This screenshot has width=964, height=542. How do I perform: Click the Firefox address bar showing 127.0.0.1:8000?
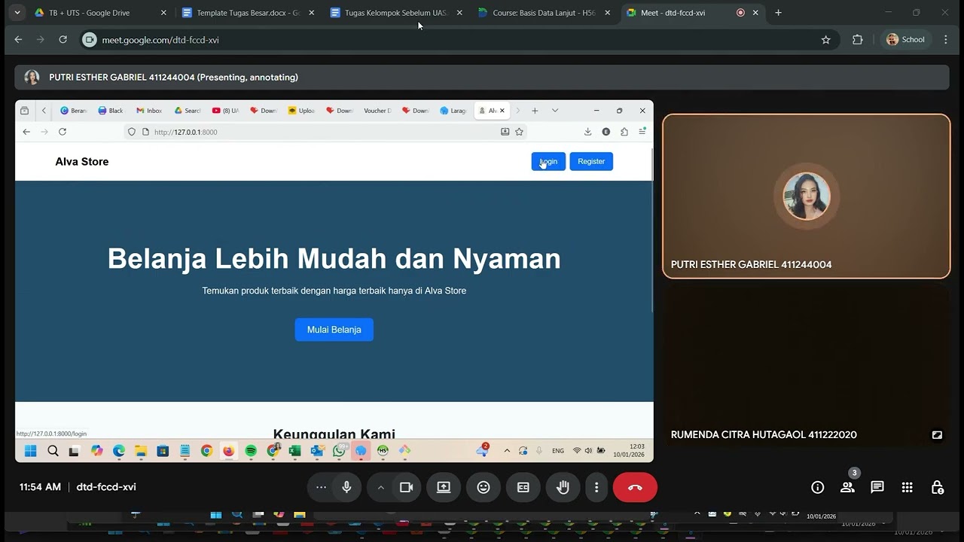pyautogui.click(x=324, y=132)
